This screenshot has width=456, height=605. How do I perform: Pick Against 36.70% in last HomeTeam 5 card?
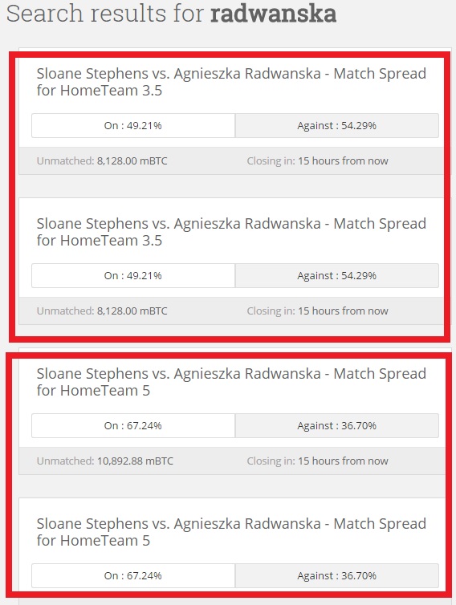coord(336,575)
